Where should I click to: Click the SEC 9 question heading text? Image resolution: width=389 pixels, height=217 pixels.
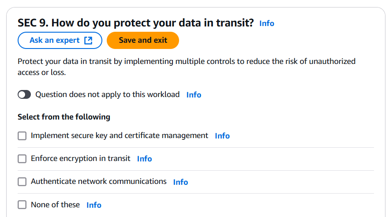pos(136,23)
